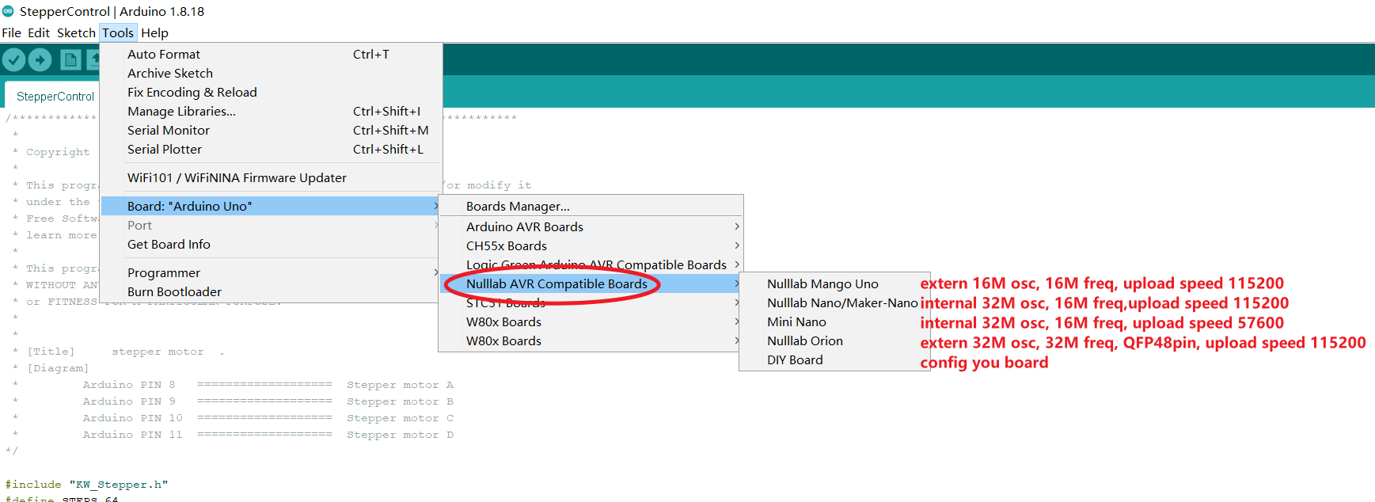1375x502 pixels.
Task: Expand the Port submenu
Action: (271, 225)
